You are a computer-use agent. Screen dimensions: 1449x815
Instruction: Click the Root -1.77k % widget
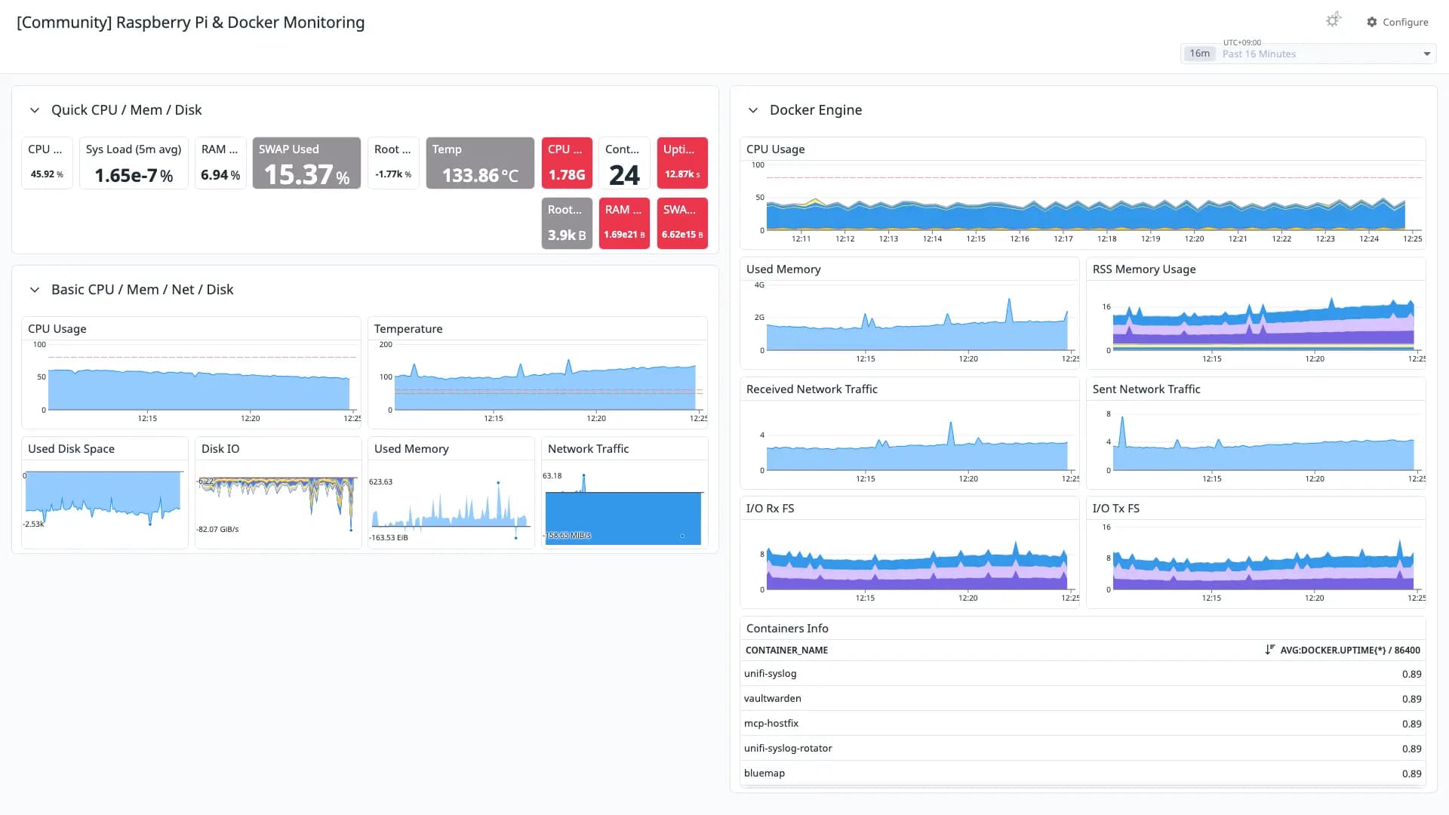point(393,163)
